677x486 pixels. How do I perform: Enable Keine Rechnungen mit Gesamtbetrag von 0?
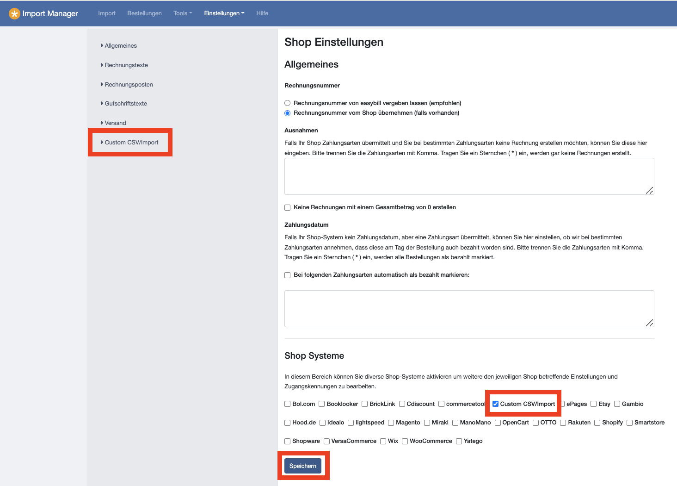point(287,207)
